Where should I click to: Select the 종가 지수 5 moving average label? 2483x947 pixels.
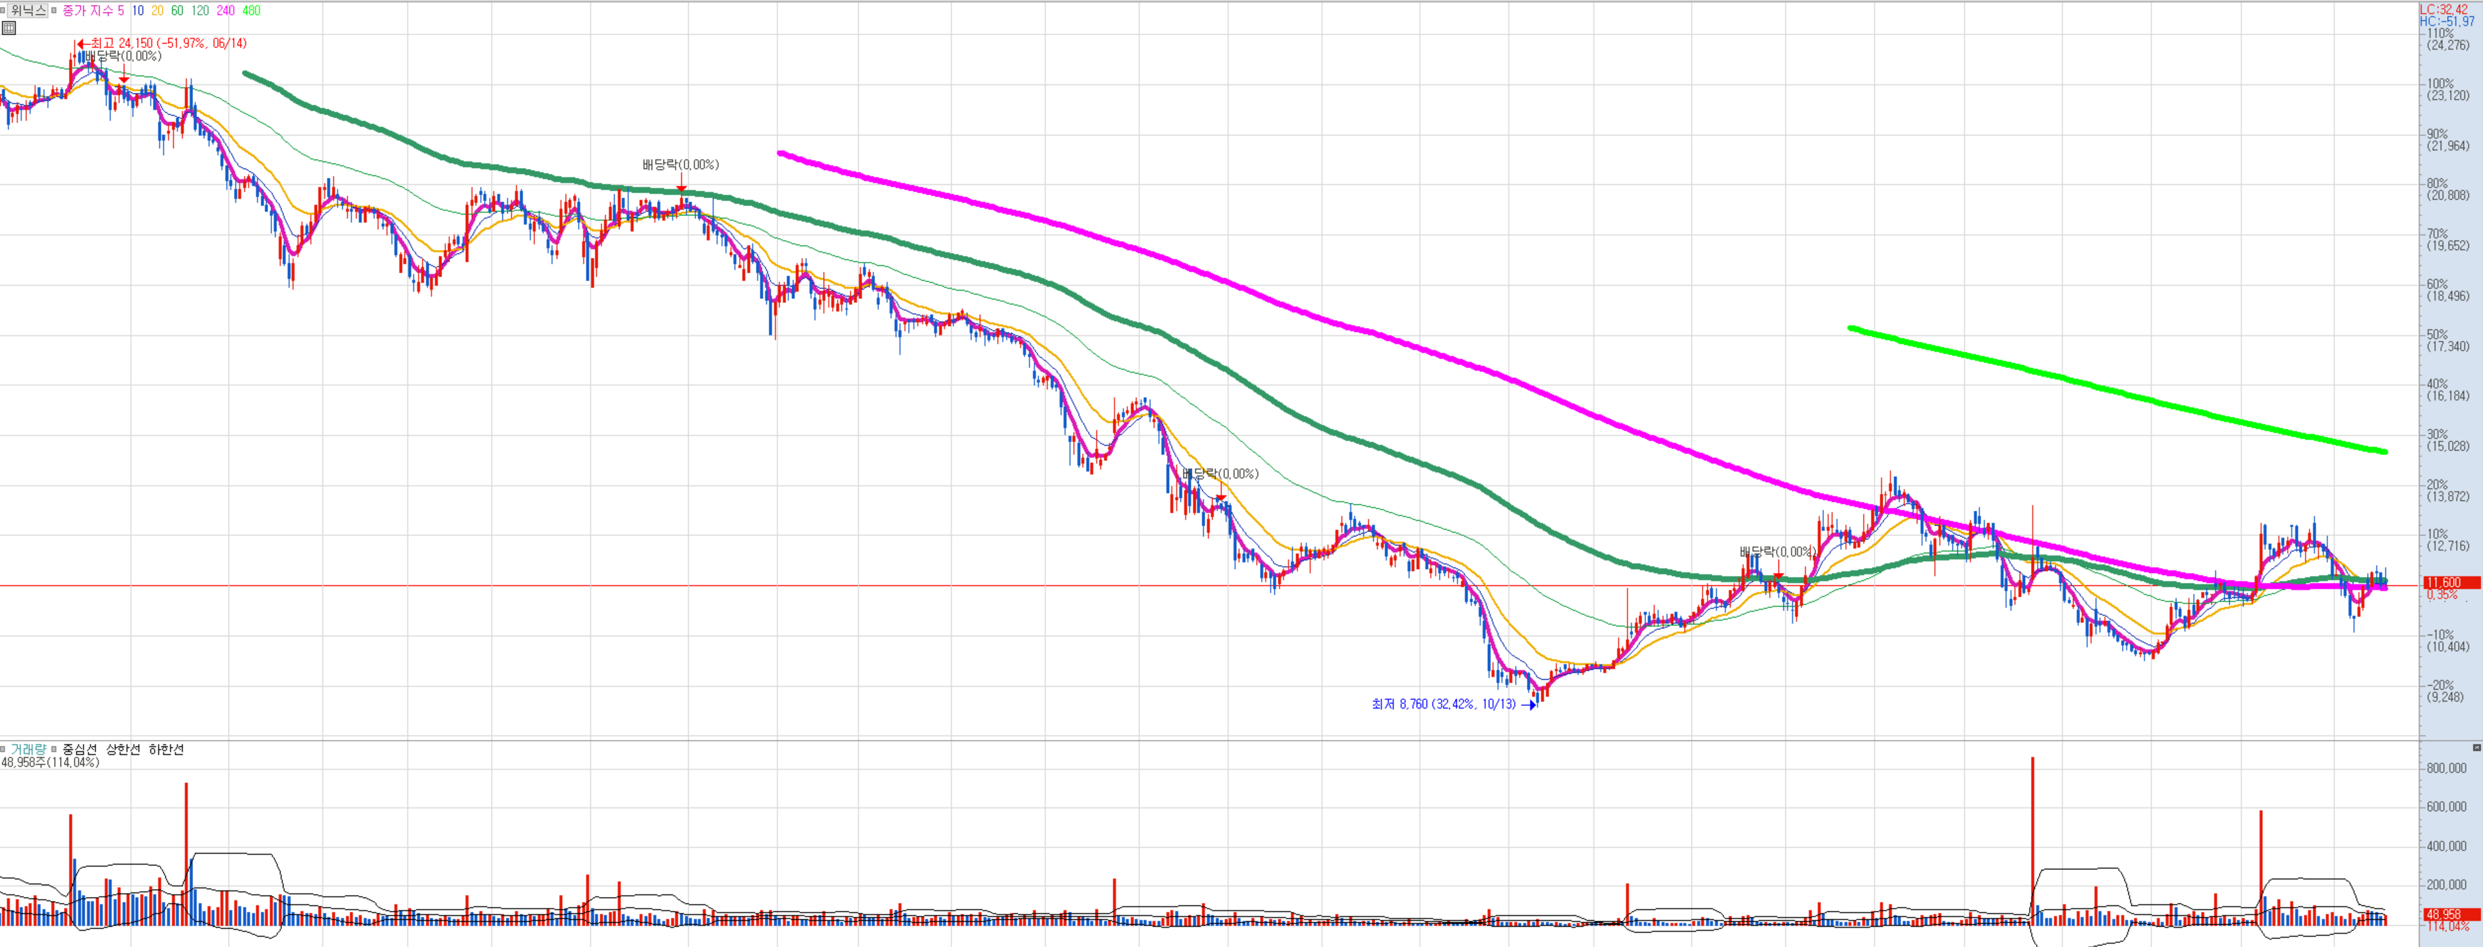click(92, 11)
